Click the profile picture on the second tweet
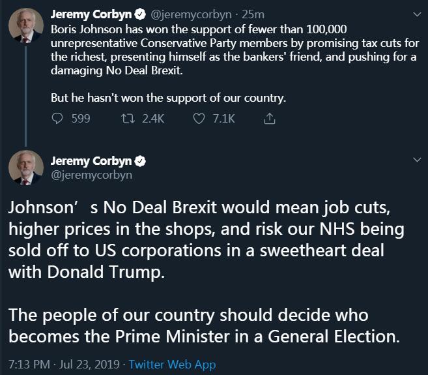The height and width of the screenshot is (375, 428). pos(26,170)
